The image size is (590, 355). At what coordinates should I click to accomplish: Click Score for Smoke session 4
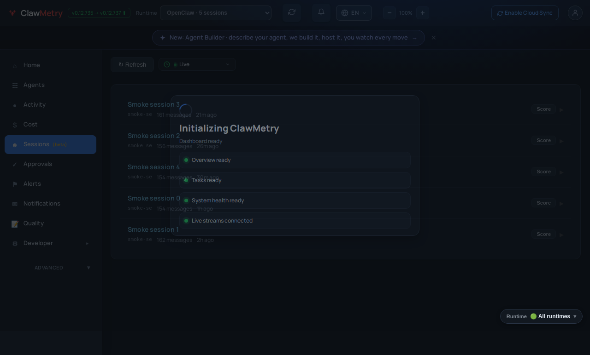click(543, 172)
